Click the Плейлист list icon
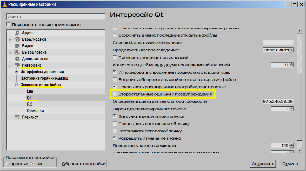The width and height of the screenshot is (306, 171). click(17, 117)
